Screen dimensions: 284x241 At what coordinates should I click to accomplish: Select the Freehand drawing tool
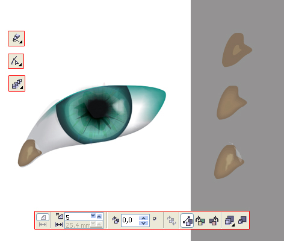(x=16, y=39)
